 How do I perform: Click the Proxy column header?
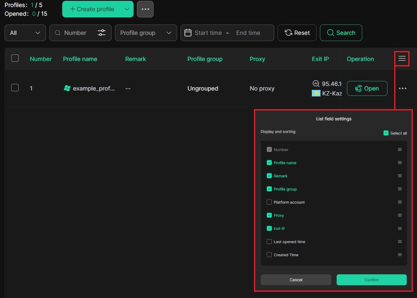coord(257,59)
